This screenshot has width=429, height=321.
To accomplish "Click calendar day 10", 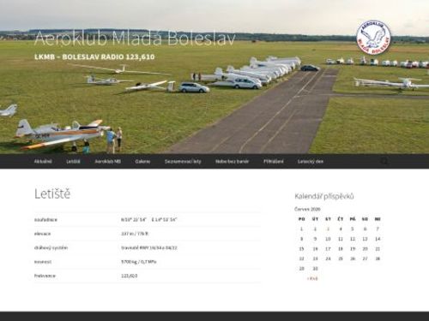I will pyautogui.click(x=328, y=239).
